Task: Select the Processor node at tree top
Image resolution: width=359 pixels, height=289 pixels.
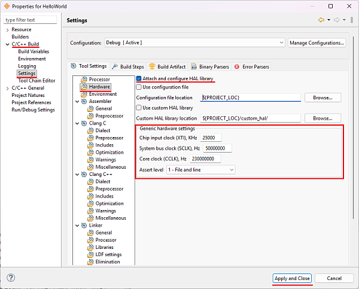Action: (99, 80)
